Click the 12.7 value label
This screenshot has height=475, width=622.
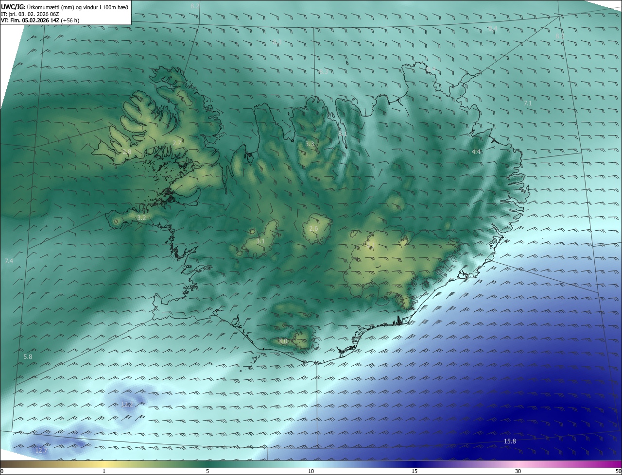[x=41, y=451]
